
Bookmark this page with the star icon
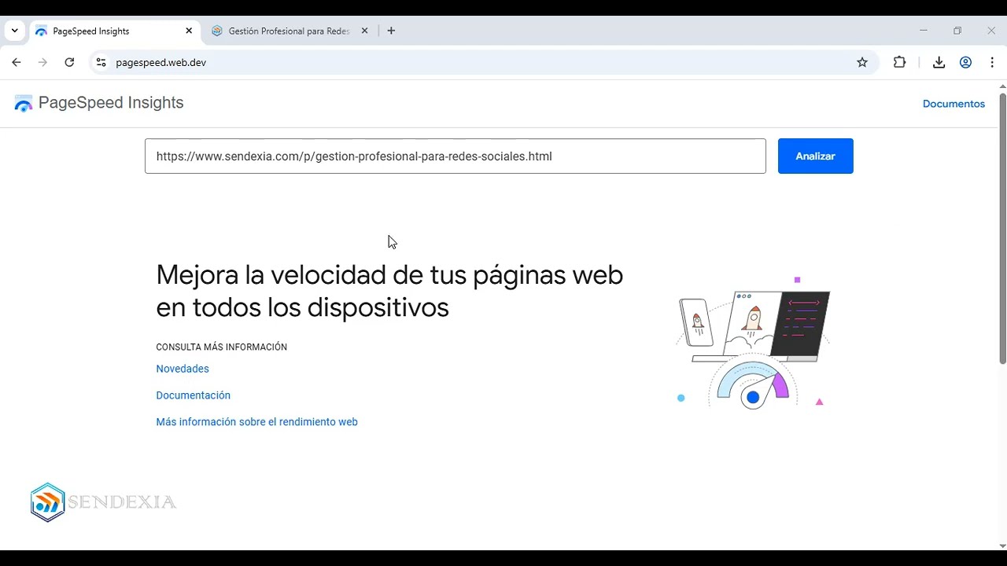point(862,62)
